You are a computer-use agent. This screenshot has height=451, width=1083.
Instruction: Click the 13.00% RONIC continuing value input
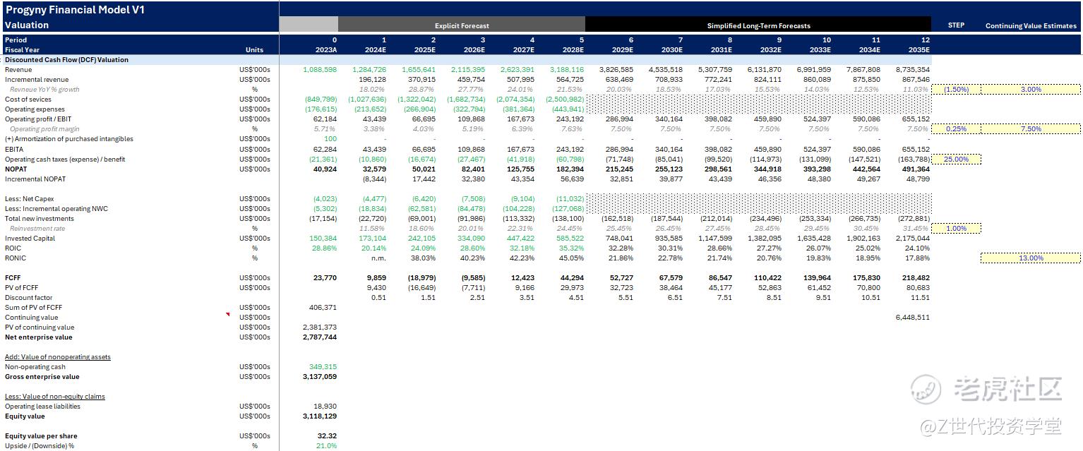pos(1031,258)
